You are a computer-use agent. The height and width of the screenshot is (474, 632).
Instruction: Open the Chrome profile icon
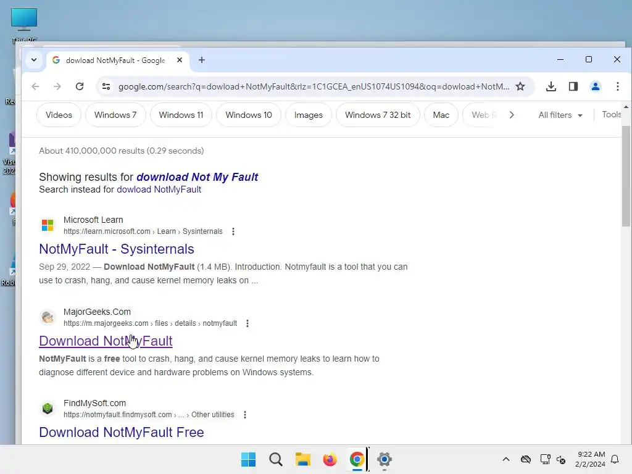click(596, 86)
